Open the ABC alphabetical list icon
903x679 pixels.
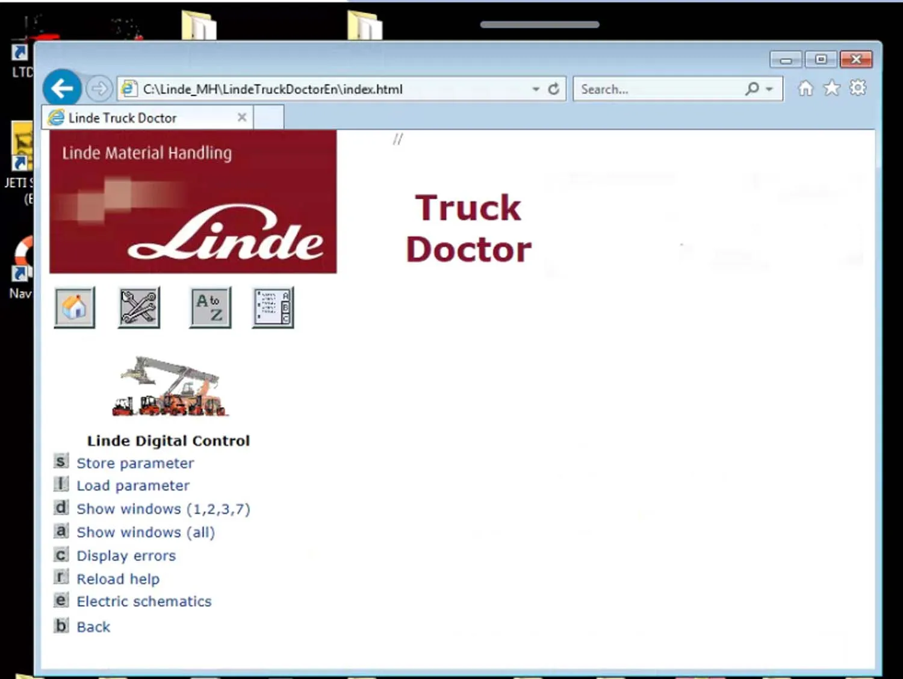coord(273,307)
